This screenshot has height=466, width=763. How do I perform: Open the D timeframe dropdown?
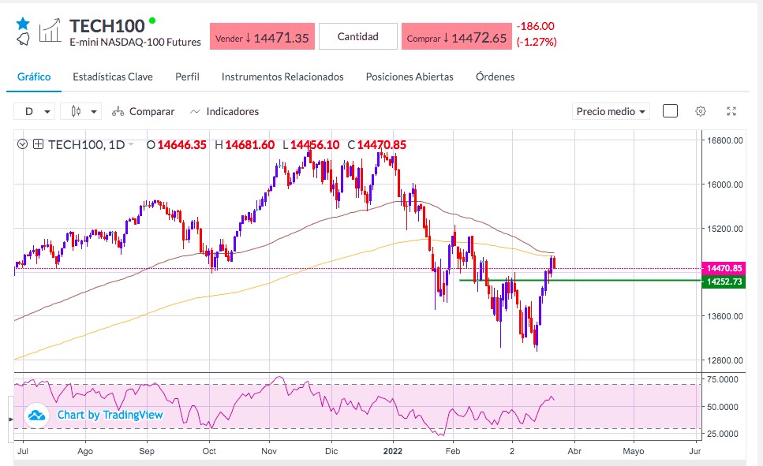34,111
